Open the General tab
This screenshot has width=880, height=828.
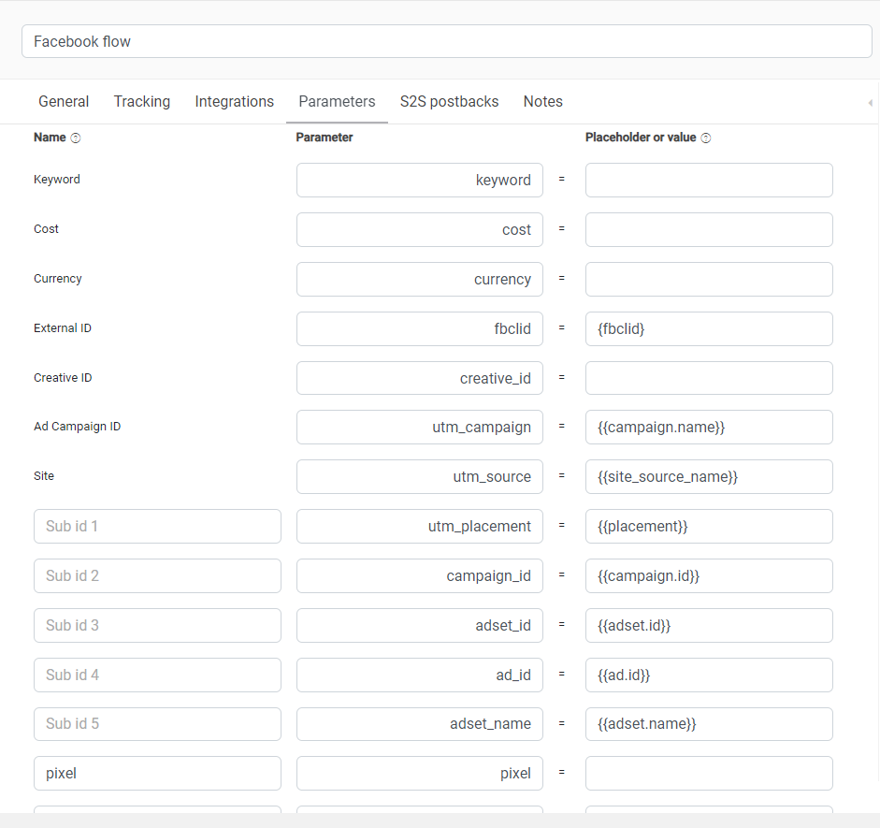tap(64, 102)
